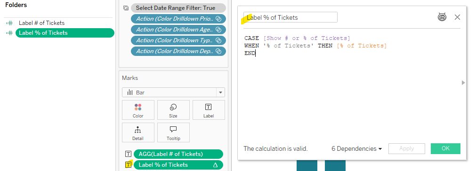Select the Action (Color Drilldown Age.. filter pill
The height and width of the screenshot is (171, 476).
pyautogui.click(x=178, y=30)
